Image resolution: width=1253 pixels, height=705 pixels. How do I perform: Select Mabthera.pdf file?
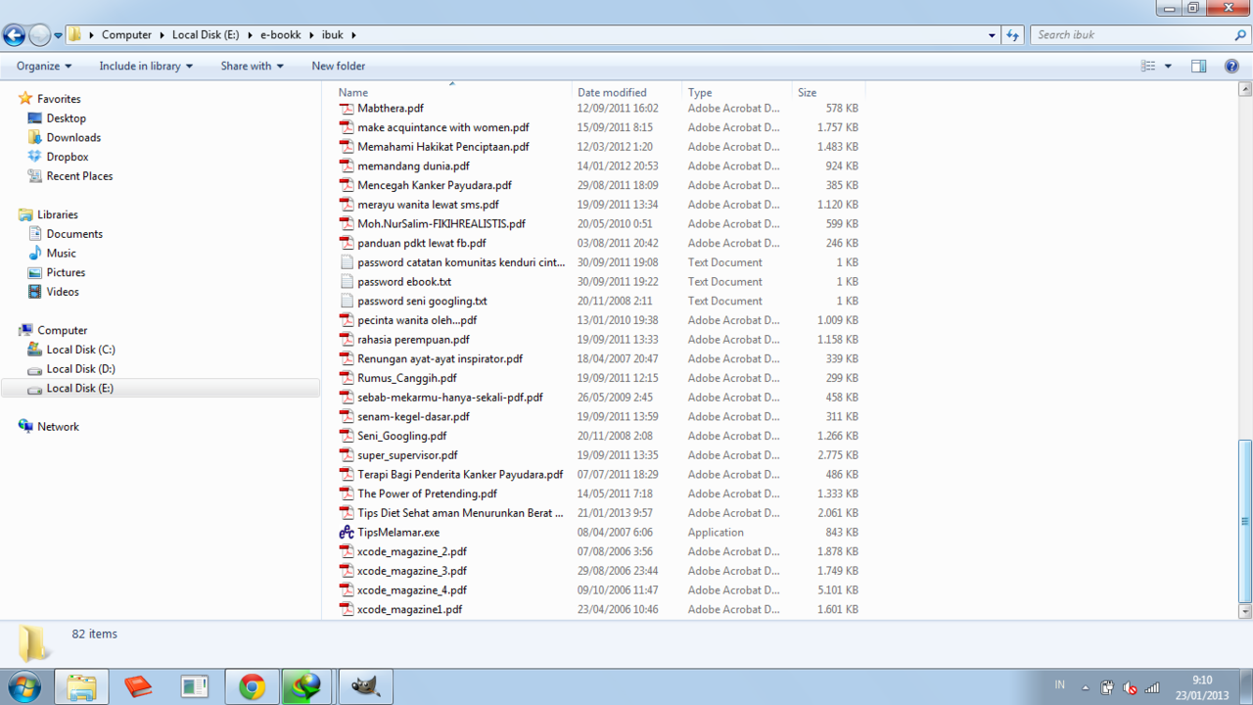tap(391, 109)
